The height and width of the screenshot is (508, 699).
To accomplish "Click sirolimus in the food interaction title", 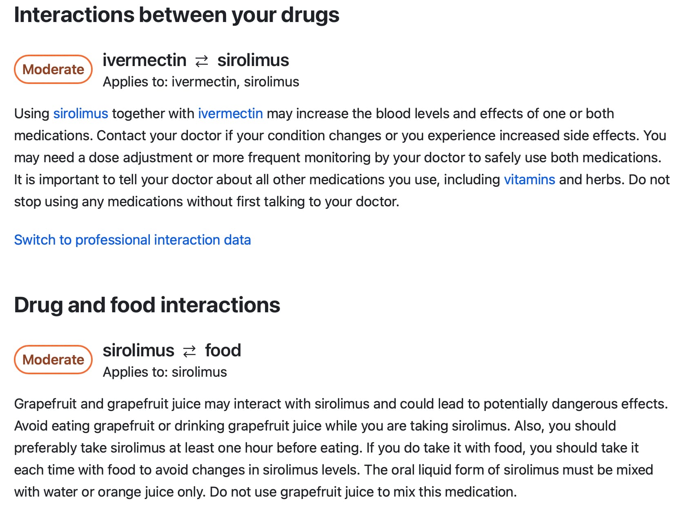I will (138, 350).
